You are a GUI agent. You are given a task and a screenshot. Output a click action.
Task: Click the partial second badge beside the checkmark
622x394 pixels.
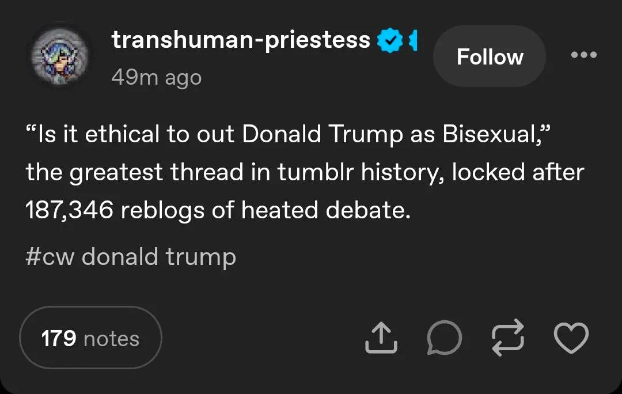(x=412, y=40)
